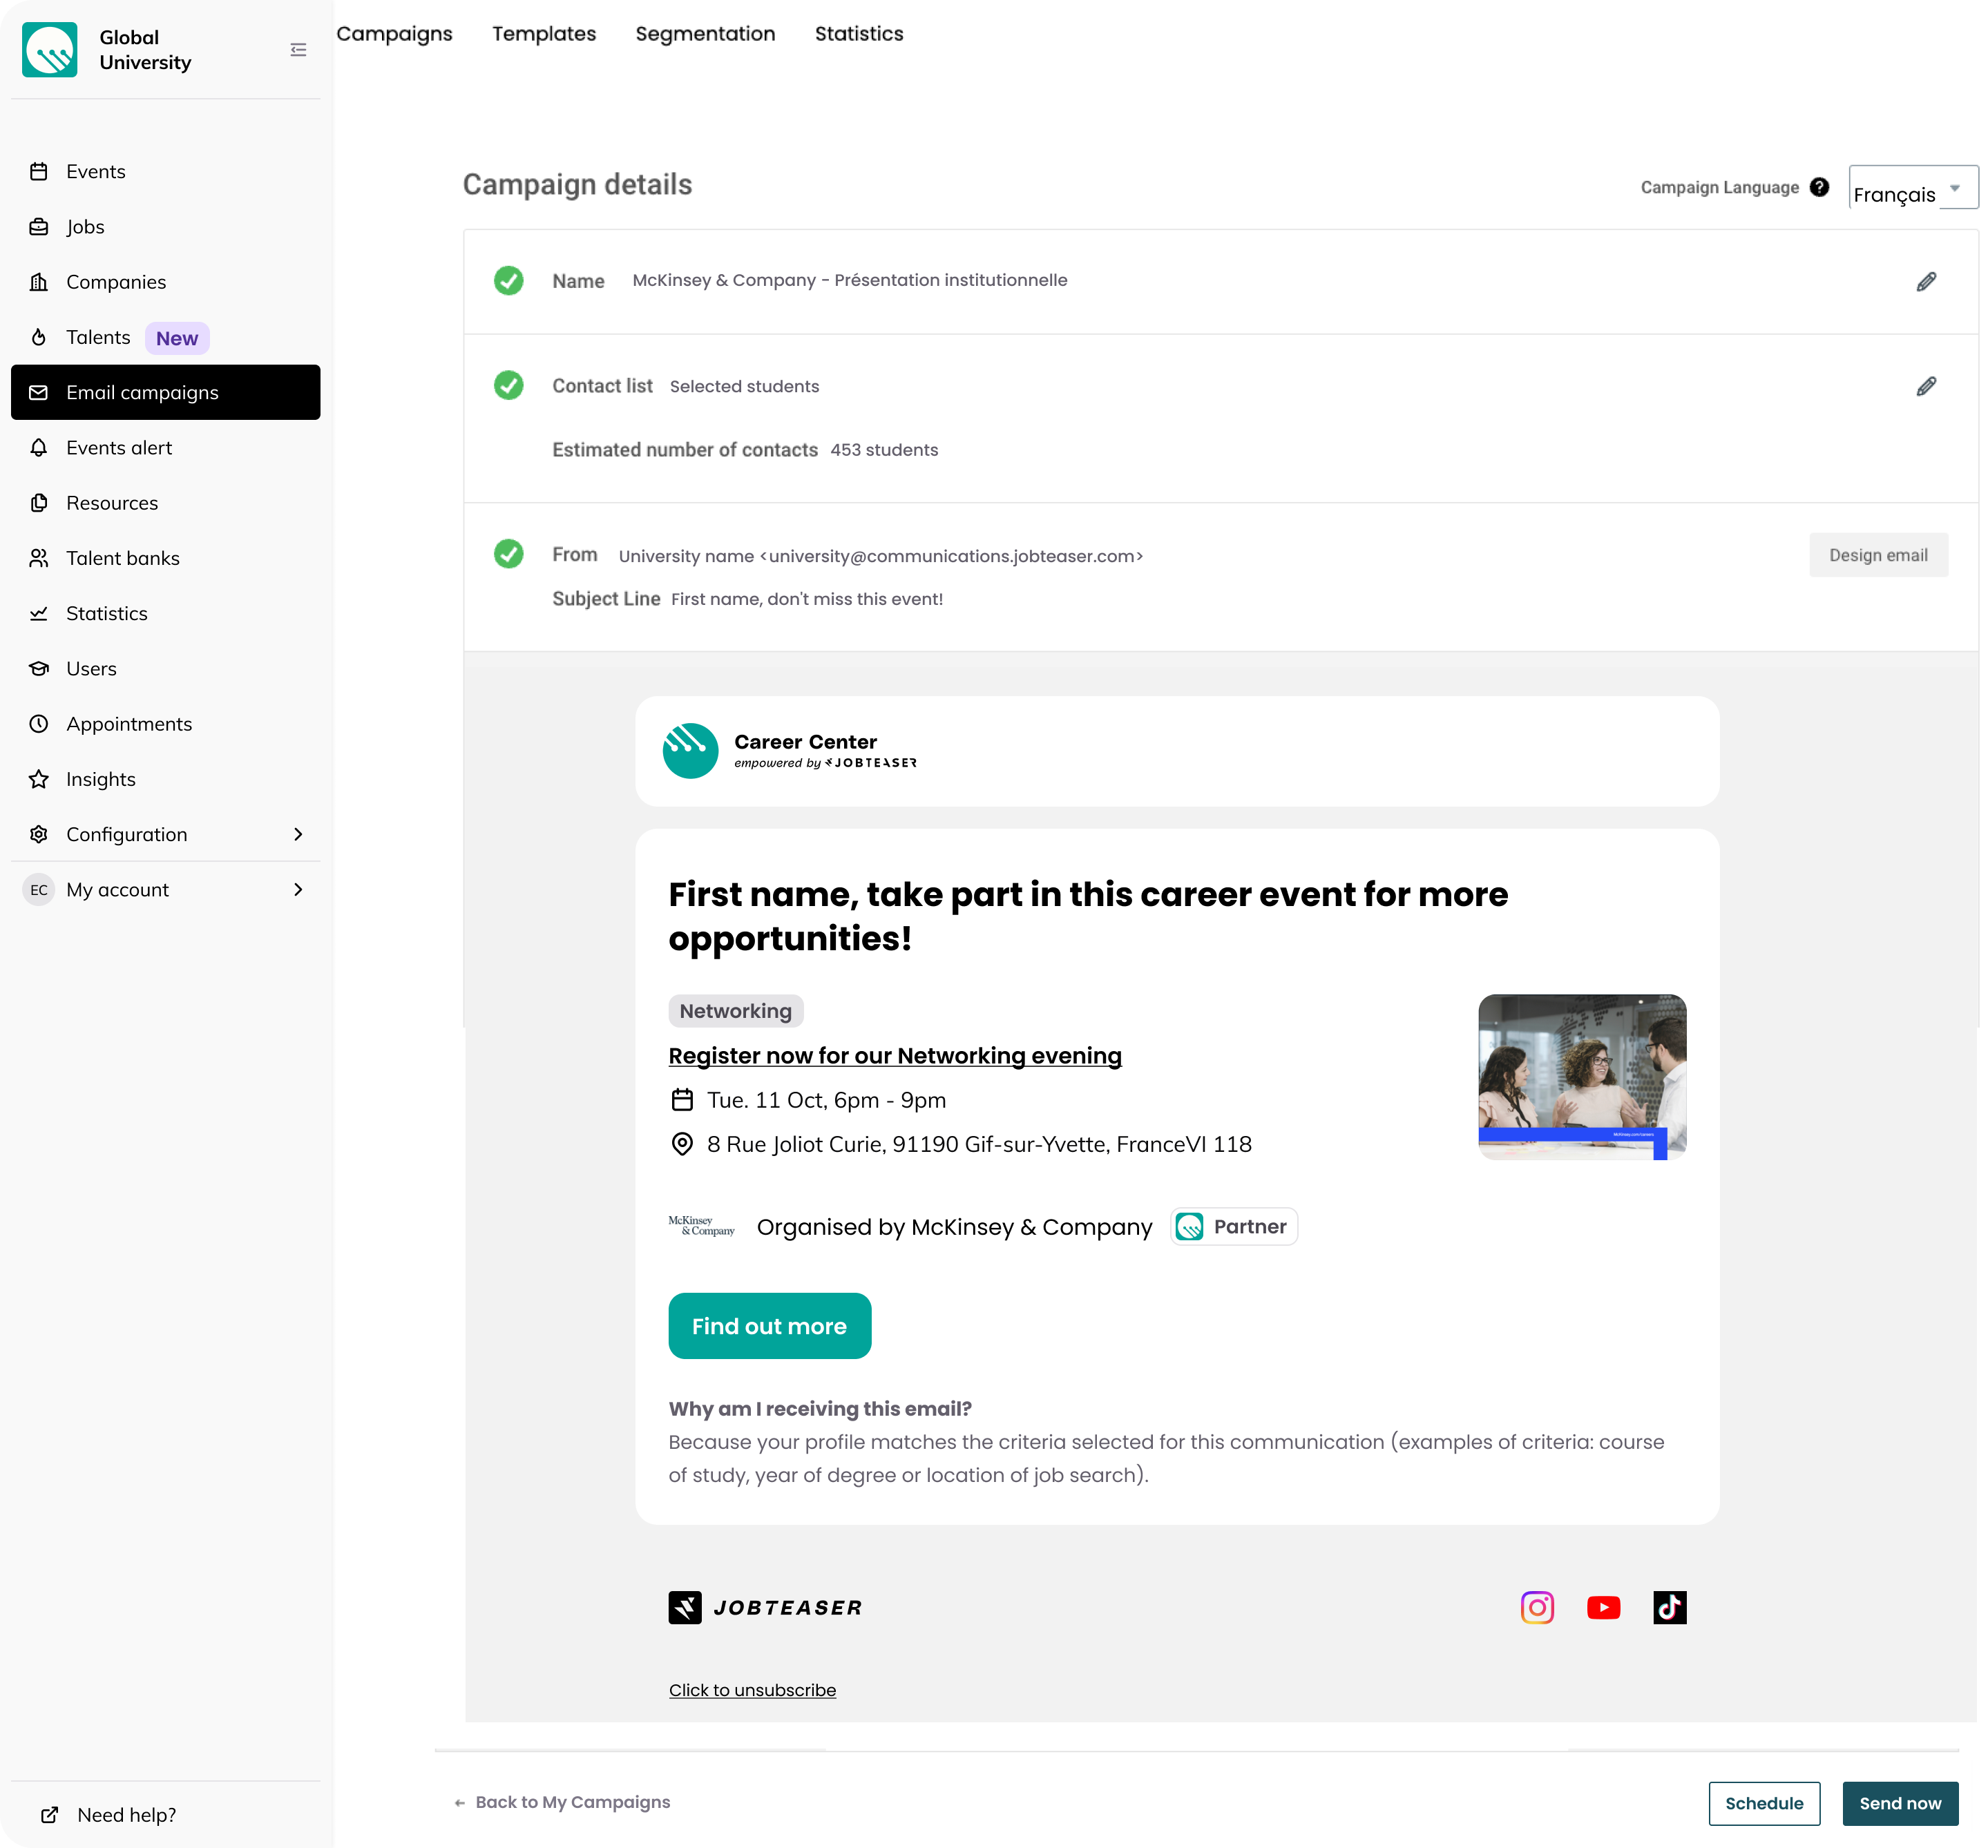Image resolution: width=1988 pixels, height=1848 pixels.
Task: Open Events alert in the sidebar
Action: 119,448
